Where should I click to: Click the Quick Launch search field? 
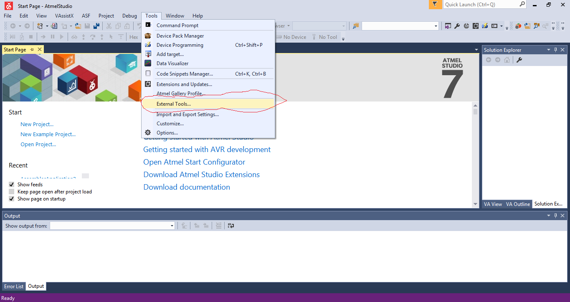(480, 4)
